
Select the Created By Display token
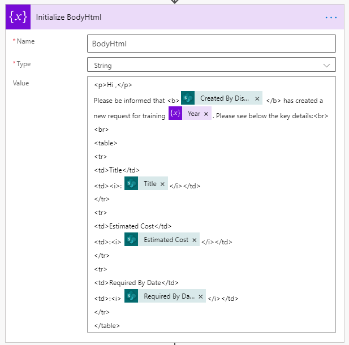[224, 98]
